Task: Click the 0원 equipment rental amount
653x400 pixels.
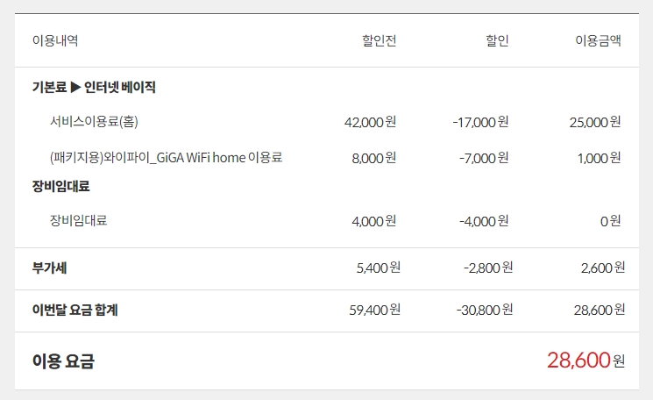Action: tap(610, 221)
